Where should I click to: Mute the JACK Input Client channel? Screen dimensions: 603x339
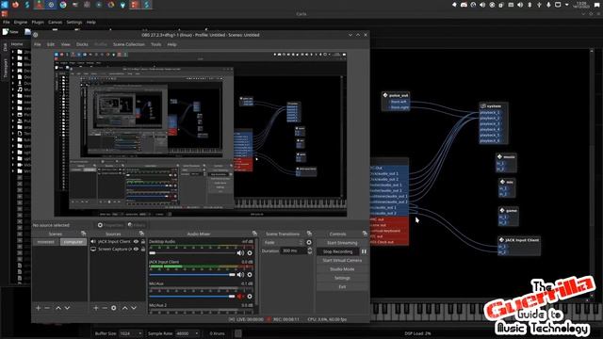pyautogui.click(x=240, y=275)
